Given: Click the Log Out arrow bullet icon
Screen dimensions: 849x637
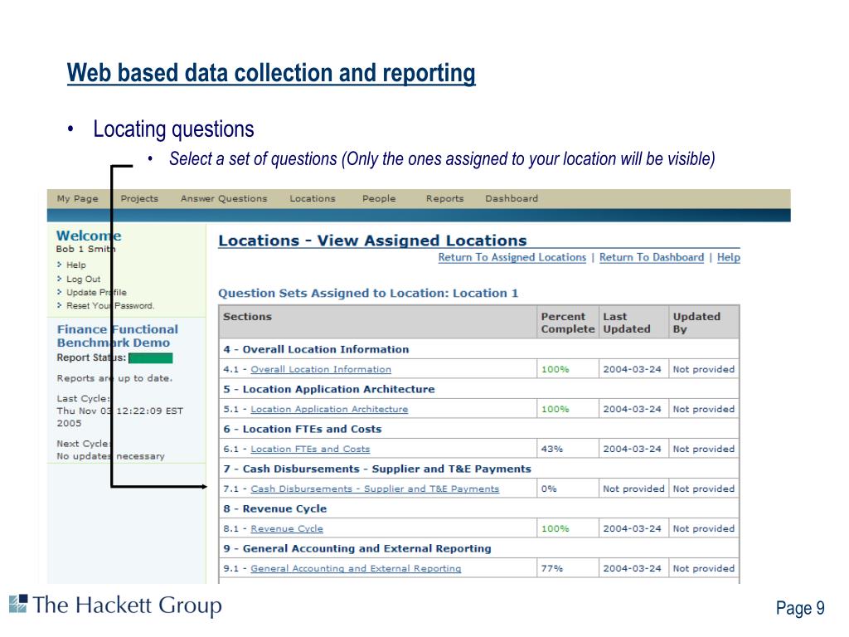Looking at the screenshot, I should (59, 279).
